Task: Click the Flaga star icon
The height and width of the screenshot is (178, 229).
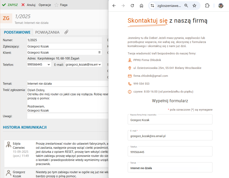Action: coord(56,5)
